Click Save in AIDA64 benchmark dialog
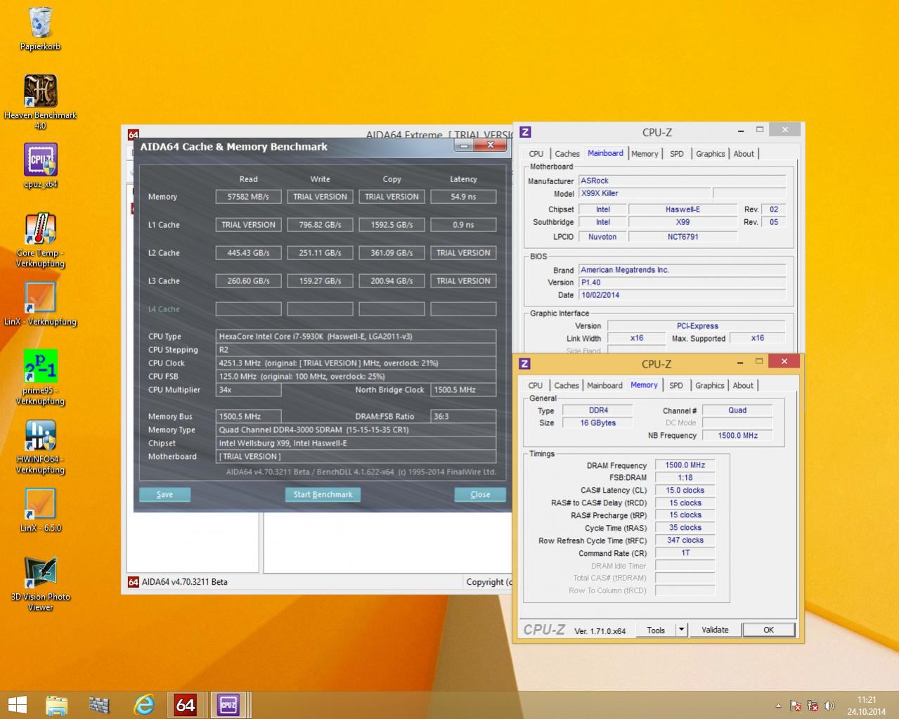This screenshot has width=899, height=719. point(164,494)
